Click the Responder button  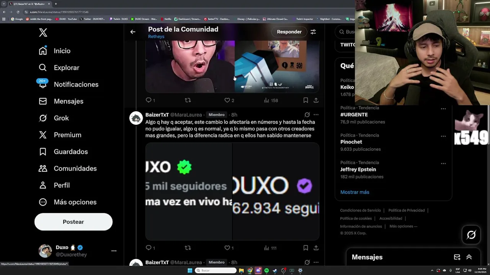289,32
